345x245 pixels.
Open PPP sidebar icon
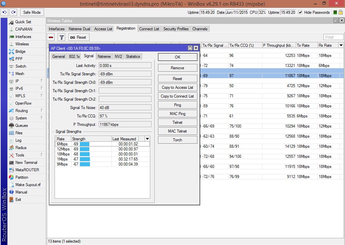11,59
